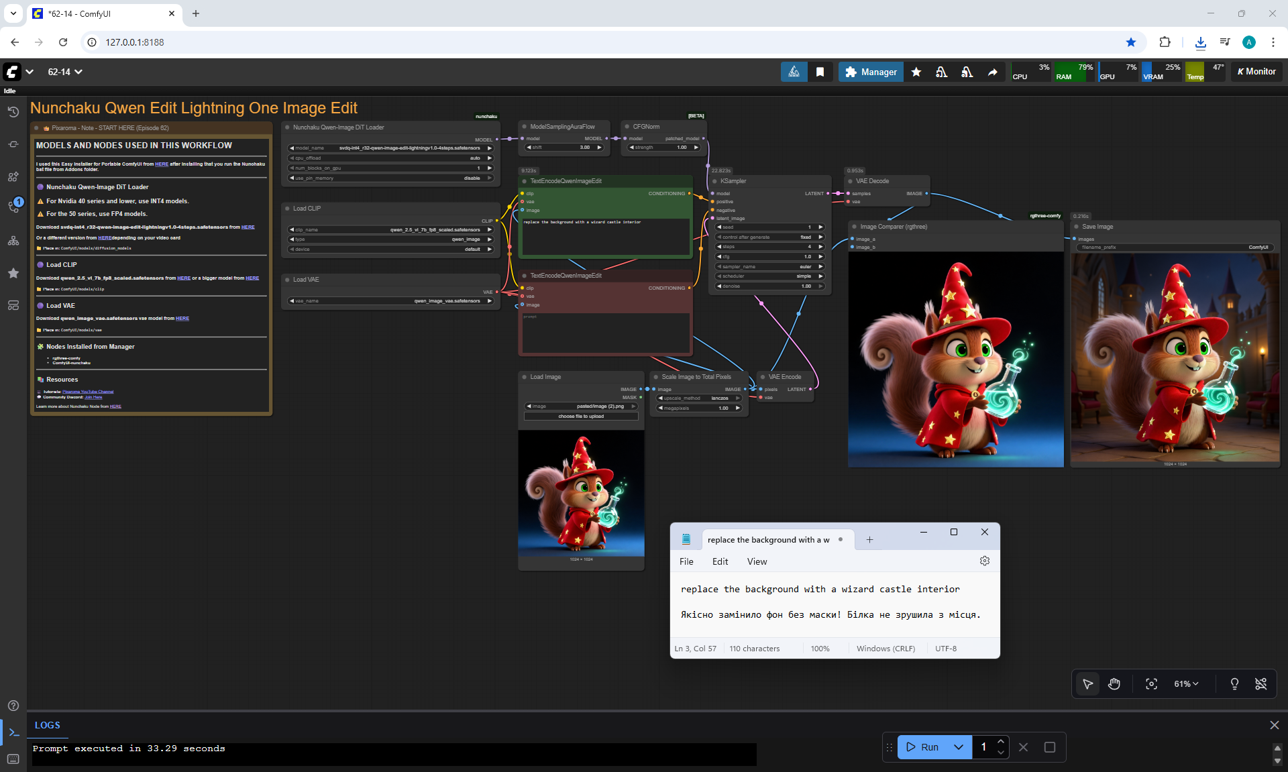Toggle link visibility icon in canvas toolbar

[x=1260, y=683]
